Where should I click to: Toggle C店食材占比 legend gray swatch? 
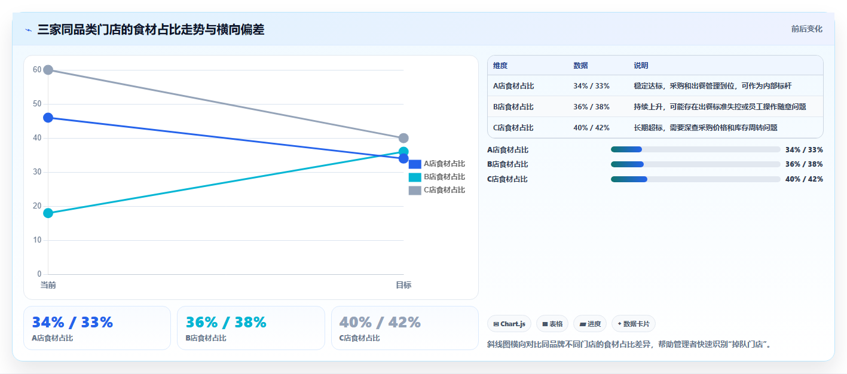415,190
